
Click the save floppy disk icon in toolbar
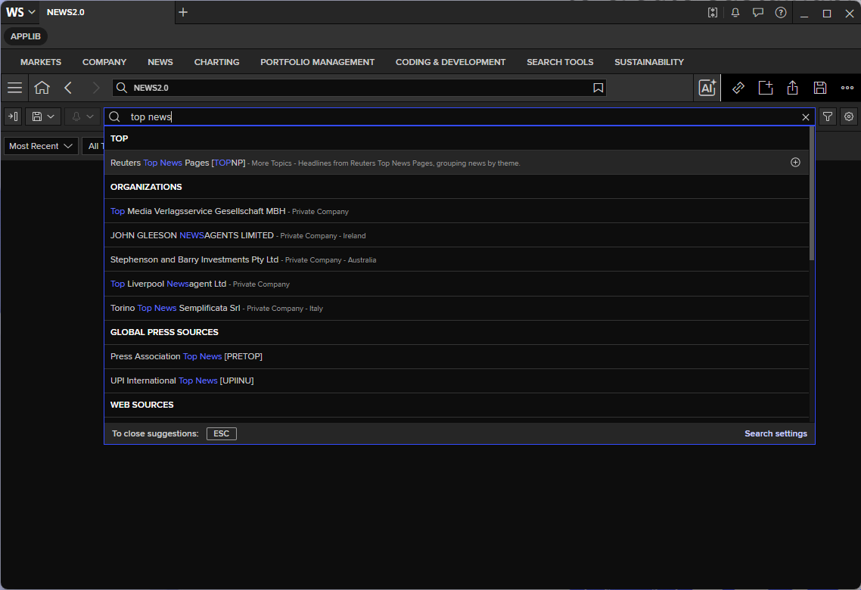(820, 88)
